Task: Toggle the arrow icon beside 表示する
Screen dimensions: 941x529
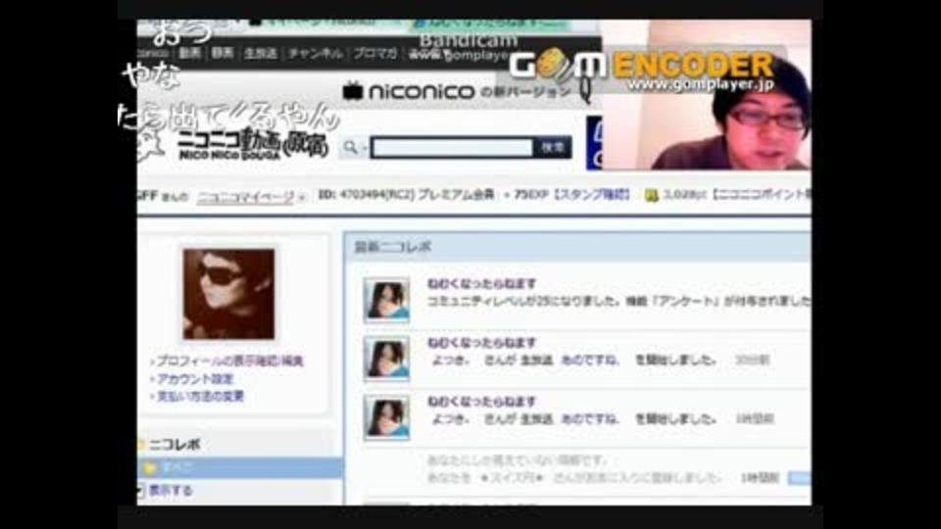Action: tap(140, 491)
